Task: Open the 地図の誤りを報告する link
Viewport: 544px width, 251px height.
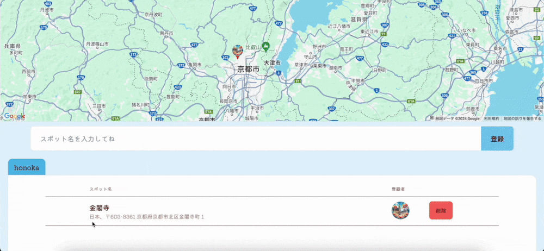Action: click(522, 118)
